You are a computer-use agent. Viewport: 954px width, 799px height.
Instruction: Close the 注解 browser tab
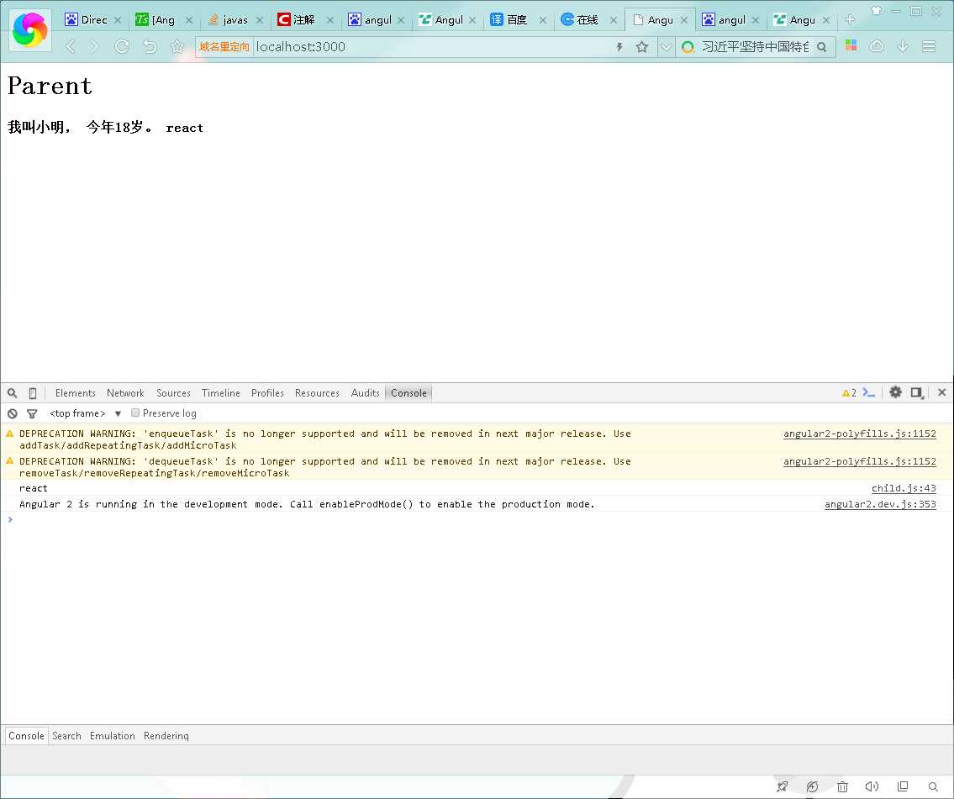point(329,20)
